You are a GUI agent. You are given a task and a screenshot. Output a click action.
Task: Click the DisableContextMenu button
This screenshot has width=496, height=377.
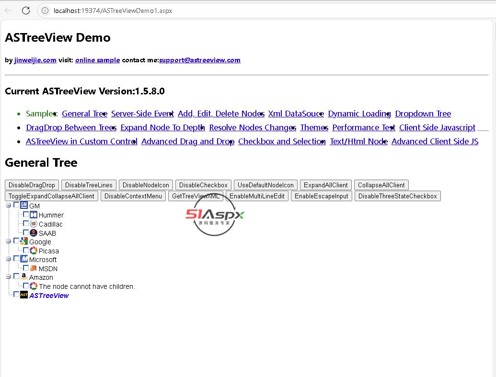pyautogui.click(x=133, y=196)
